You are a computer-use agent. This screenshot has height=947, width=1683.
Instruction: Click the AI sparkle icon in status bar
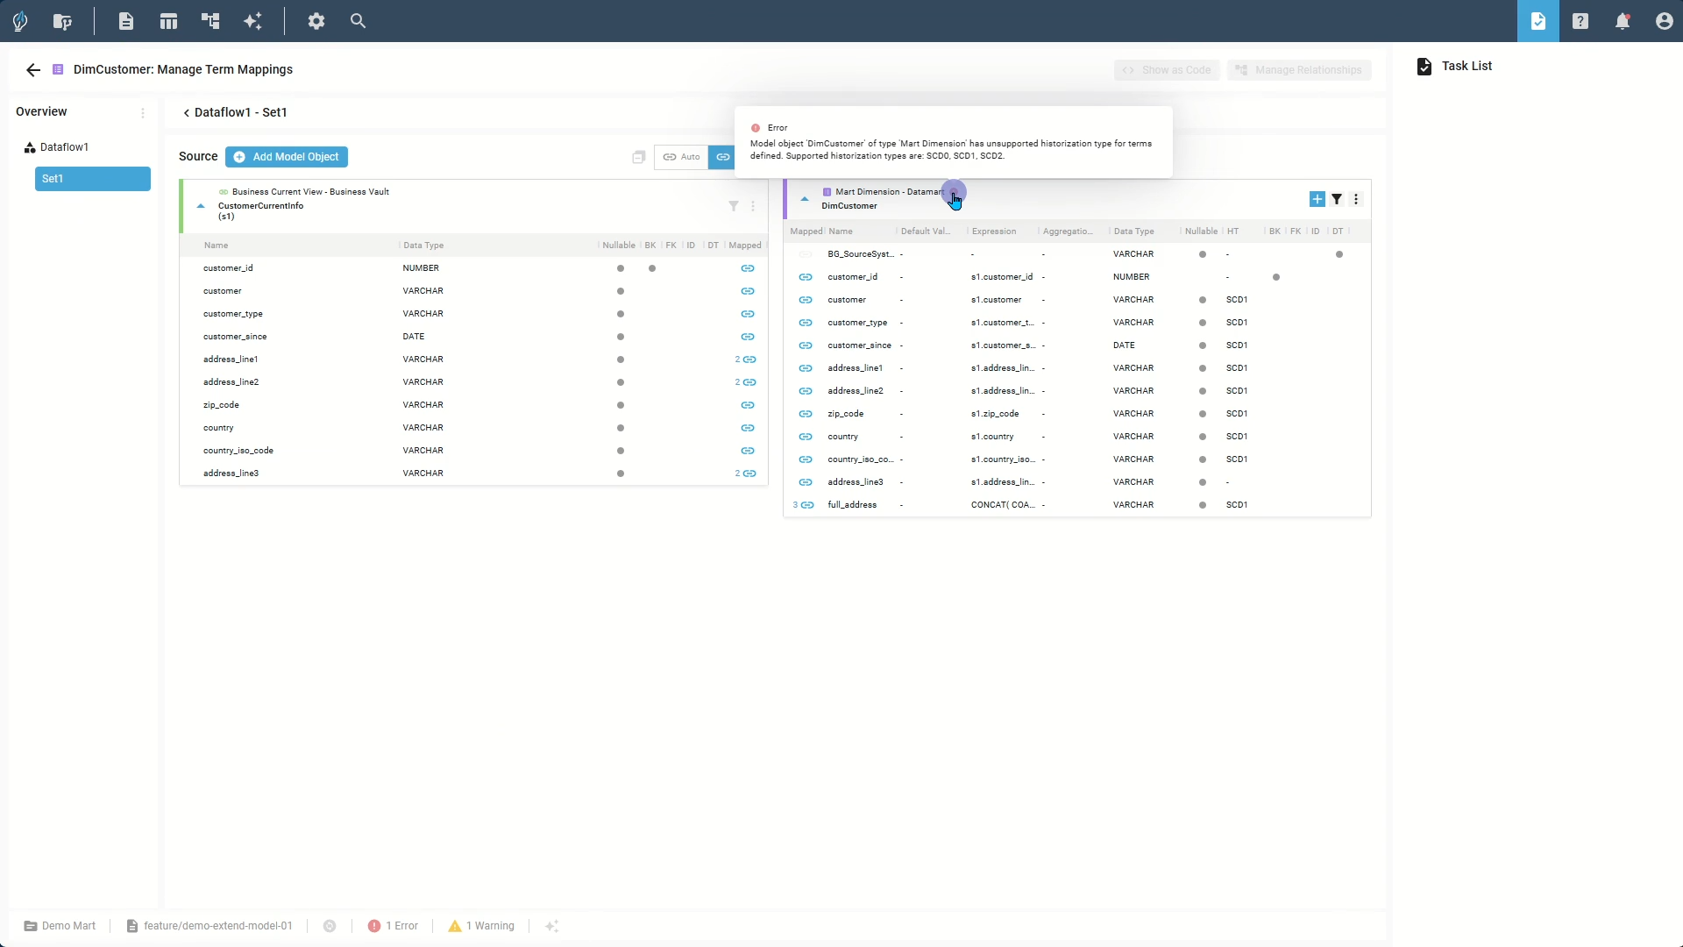pos(551,926)
